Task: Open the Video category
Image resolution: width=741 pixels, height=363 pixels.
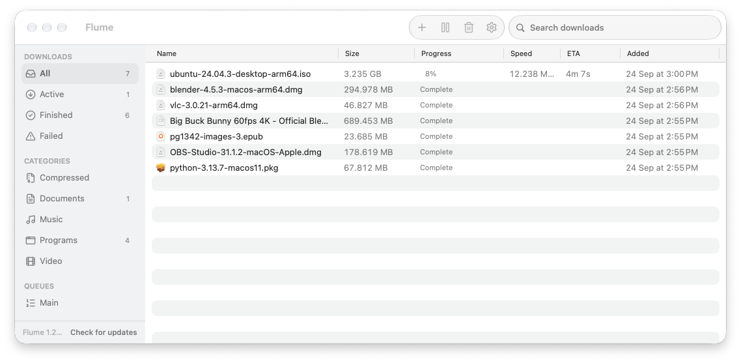Action: 80,261
